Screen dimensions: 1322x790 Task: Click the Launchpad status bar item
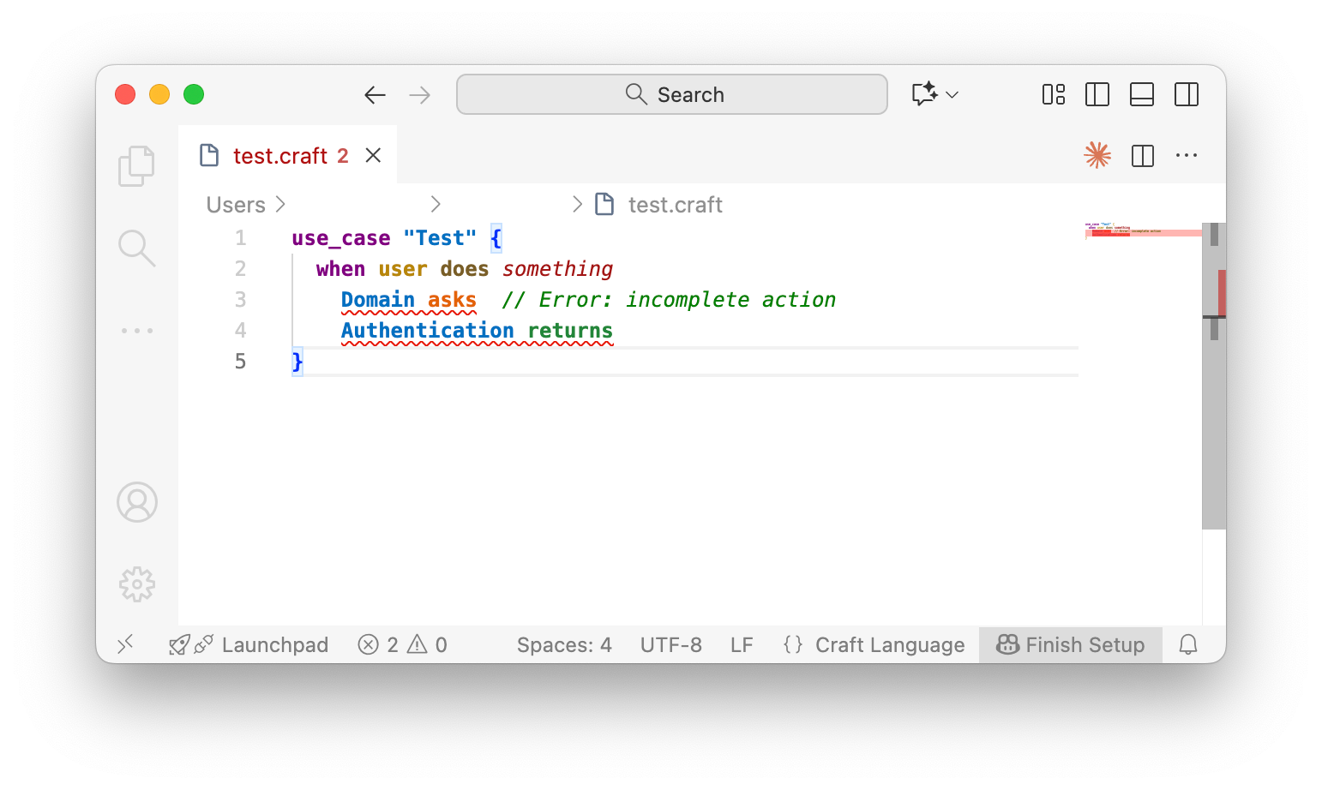point(249,644)
